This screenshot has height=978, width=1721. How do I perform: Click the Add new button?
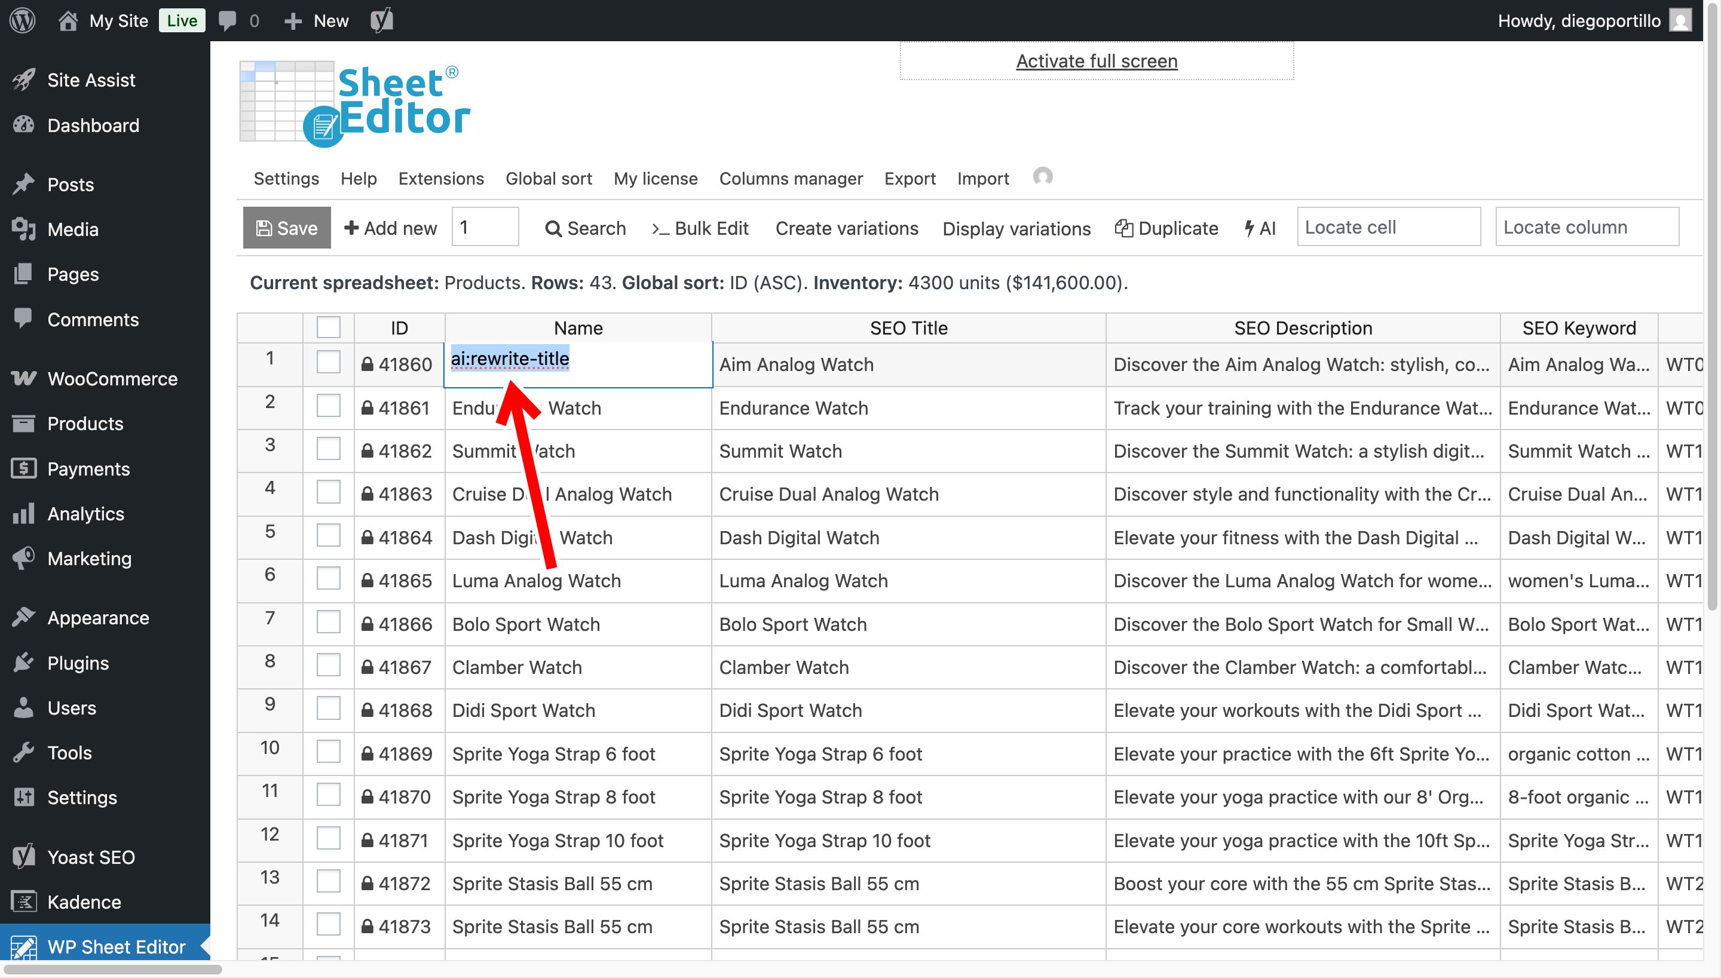click(x=390, y=228)
